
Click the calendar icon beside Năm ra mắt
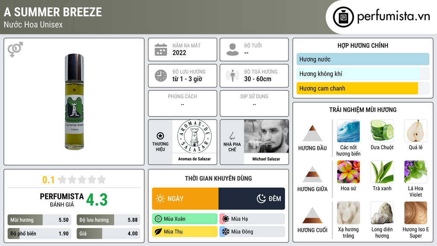161,50
